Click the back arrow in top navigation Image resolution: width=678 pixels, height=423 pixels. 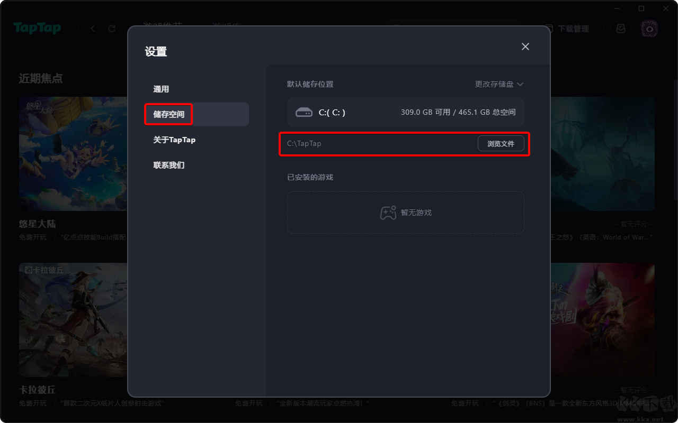click(93, 29)
